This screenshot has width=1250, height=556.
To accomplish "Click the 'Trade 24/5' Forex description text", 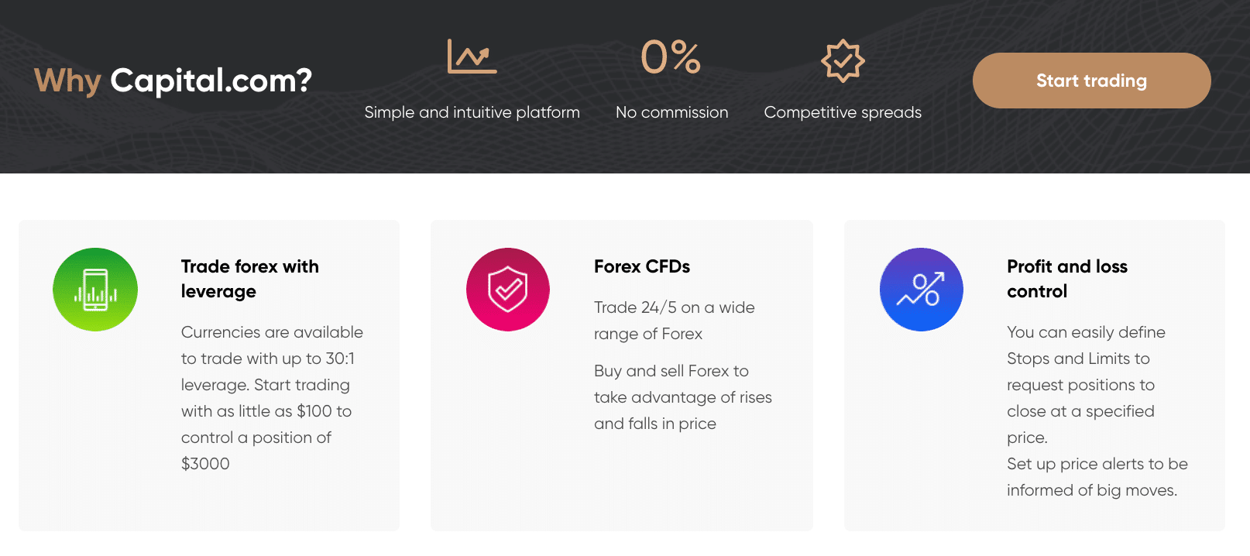I will pos(674,320).
